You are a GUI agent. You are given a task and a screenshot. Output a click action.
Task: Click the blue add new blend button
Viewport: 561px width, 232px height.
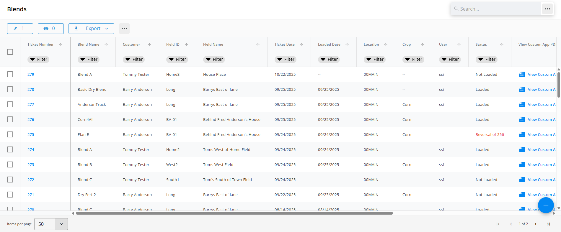(546, 205)
